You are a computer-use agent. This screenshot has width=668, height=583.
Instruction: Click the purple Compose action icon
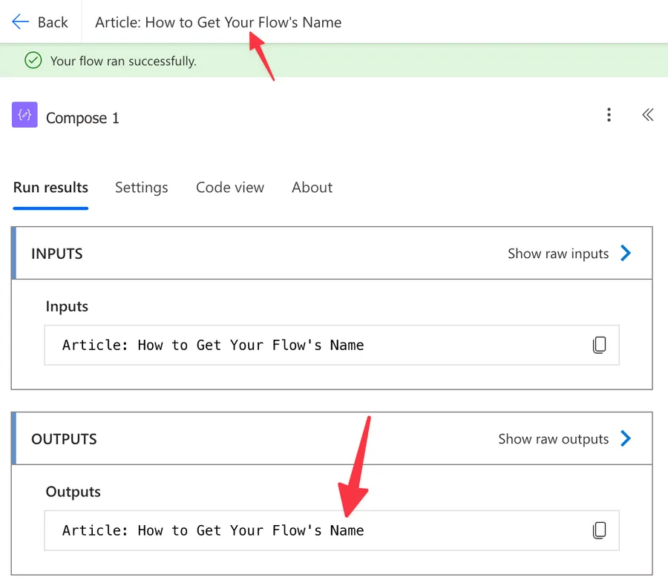(24, 116)
